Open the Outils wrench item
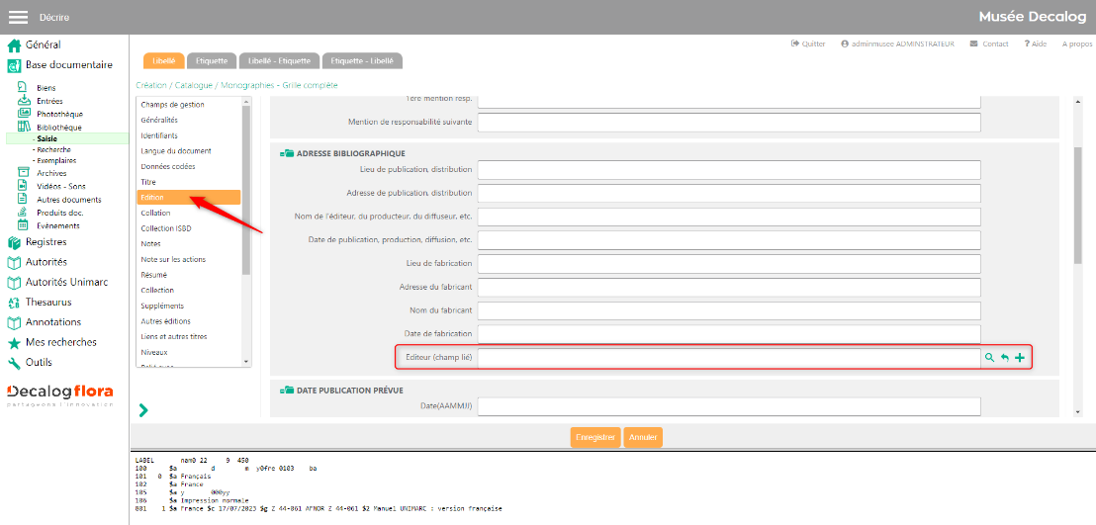1096x525 pixels. point(15,363)
